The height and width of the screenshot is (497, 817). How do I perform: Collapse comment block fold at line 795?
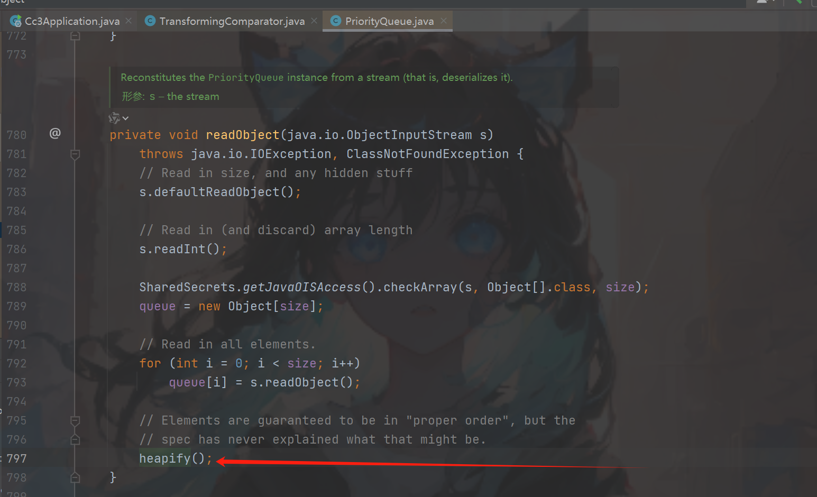pos(75,421)
